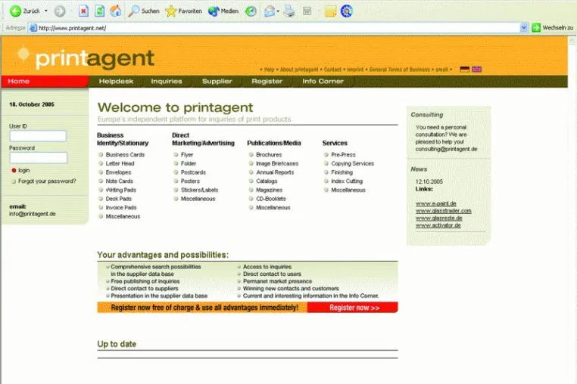Open the Desk Pads category
The image size is (577, 384).
(118, 199)
